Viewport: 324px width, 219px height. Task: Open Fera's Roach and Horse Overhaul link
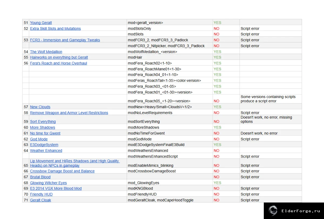click(x=59, y=63)
